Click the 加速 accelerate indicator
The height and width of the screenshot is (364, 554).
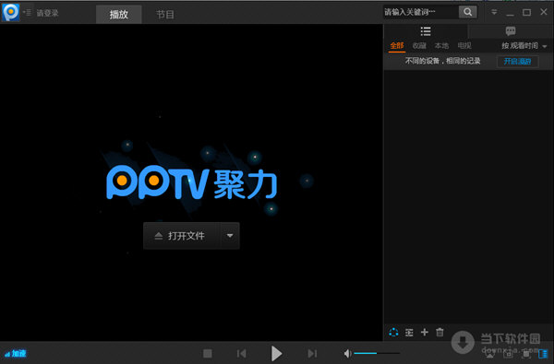16,354
